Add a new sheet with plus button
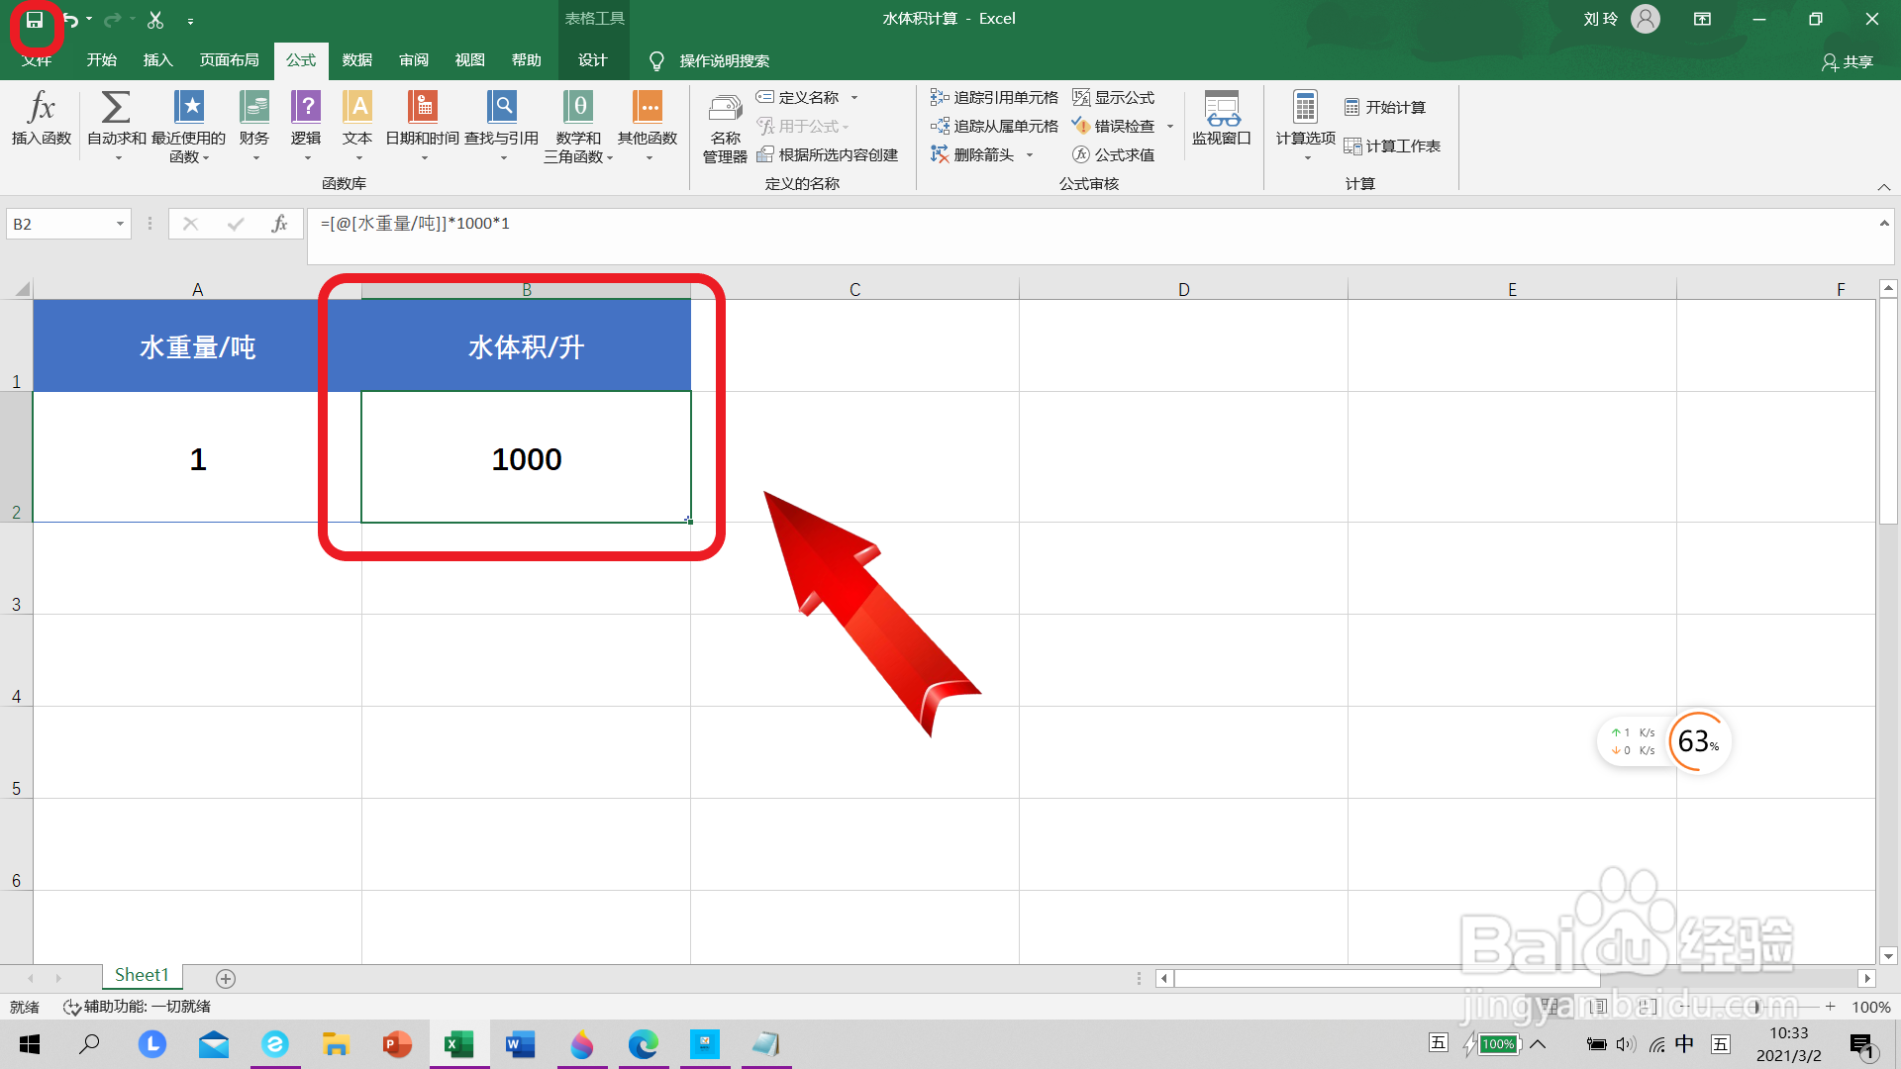1901x1069 pixels. 226,979
